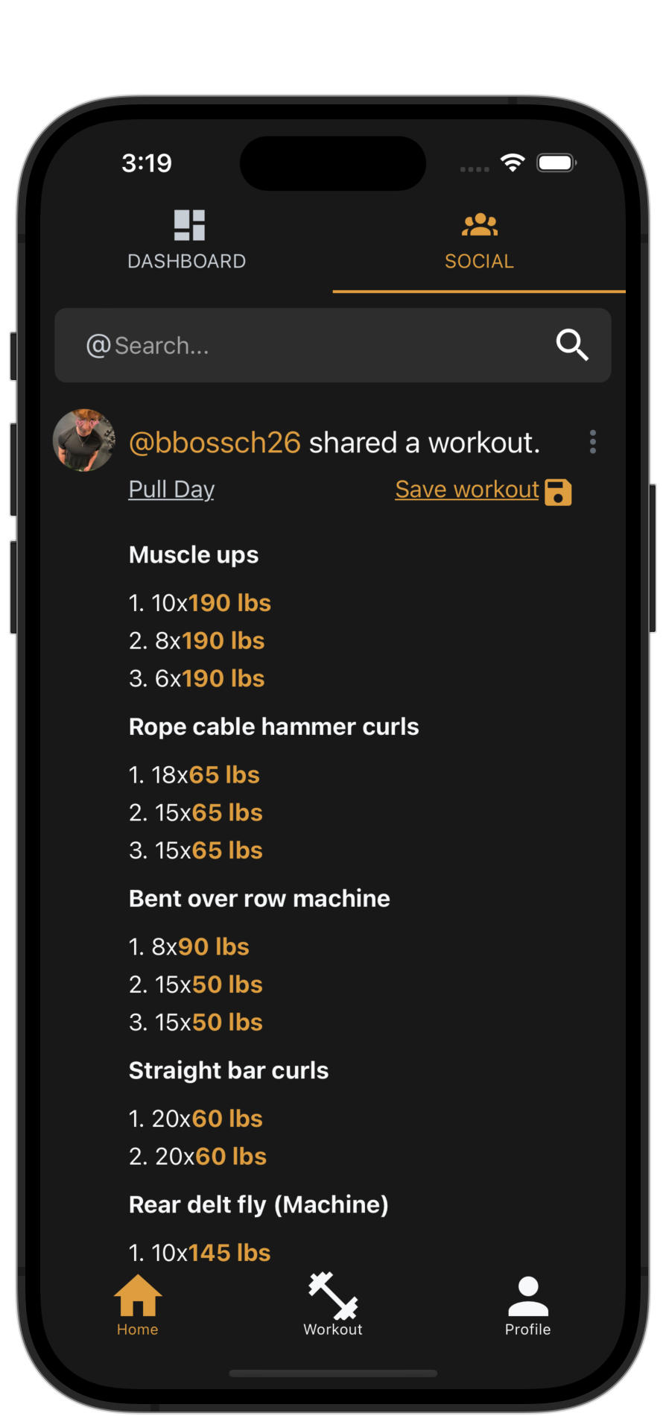The image size is (666, 1416).
Task: View bbossch26's profile picture
Action: 84,440
